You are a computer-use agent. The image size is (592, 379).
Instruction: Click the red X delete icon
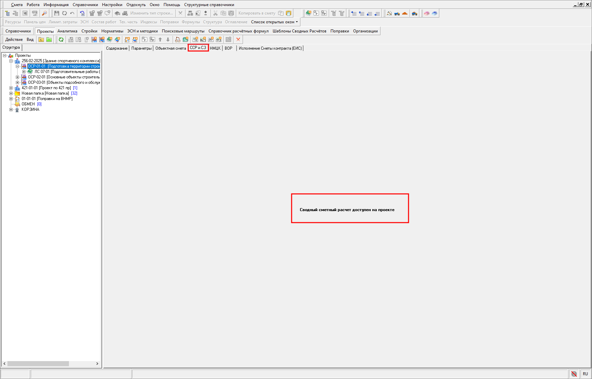pos(238,40)
